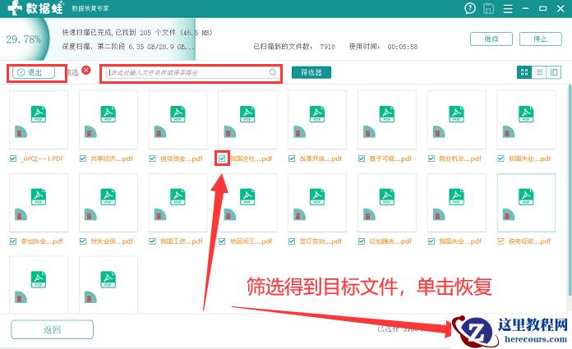Viewport: 572px width, 349px height.
Task: Open the hamburger menu in title bar
Action: 508,8
